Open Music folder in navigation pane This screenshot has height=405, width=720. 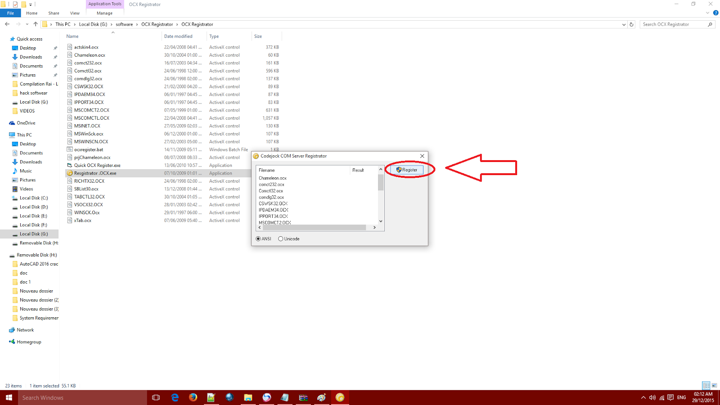click(26, 171)
